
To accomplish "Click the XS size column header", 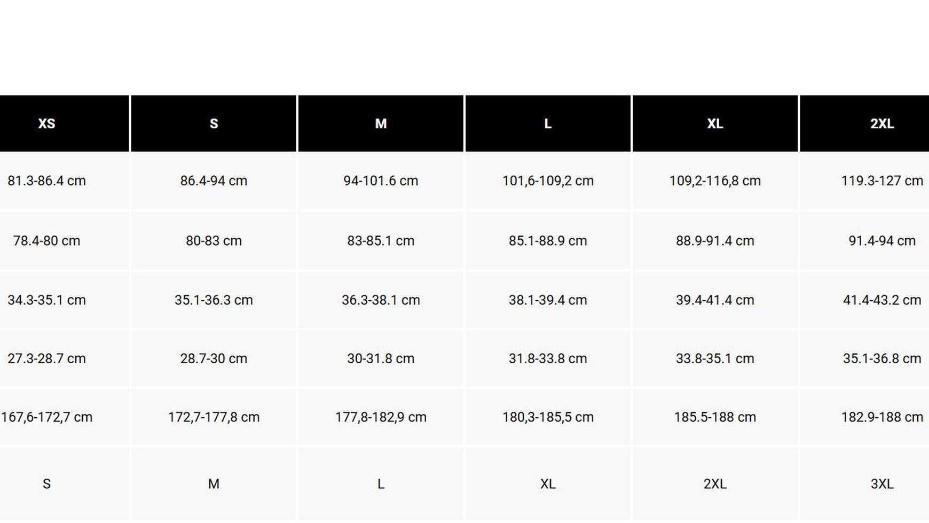I will coord(47,124).
